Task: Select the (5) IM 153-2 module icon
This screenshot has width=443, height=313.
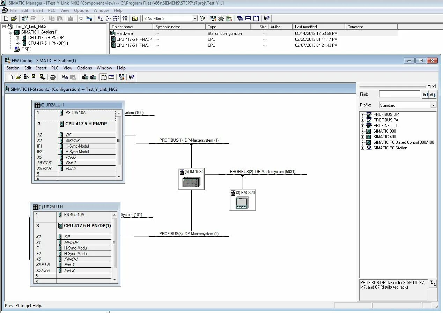Action: coord(191,179)
